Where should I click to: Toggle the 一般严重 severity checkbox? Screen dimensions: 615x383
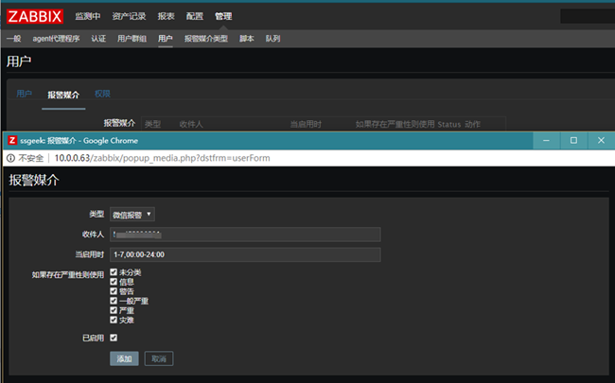(114, 301)
